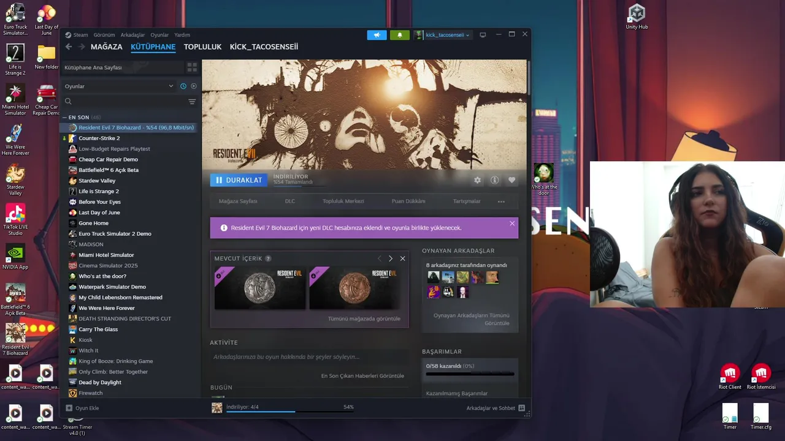Go to the TOPLULUK tab
This screenshot has height=441, width=785.
click(x=202, y=47)
